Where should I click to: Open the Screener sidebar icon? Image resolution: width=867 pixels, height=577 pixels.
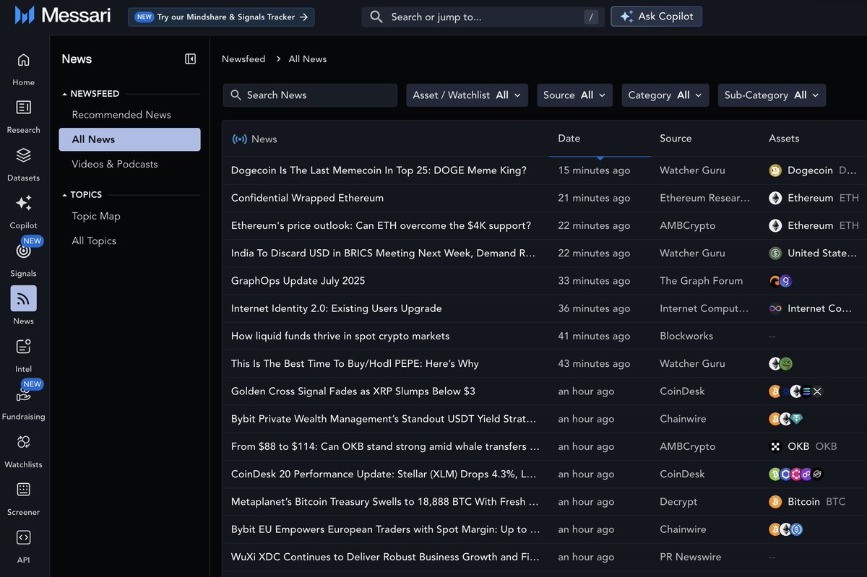click(x=23, y=490)
